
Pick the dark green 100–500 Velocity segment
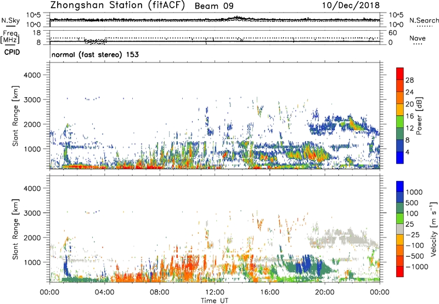pyautogui.click(x=400, y=208)
